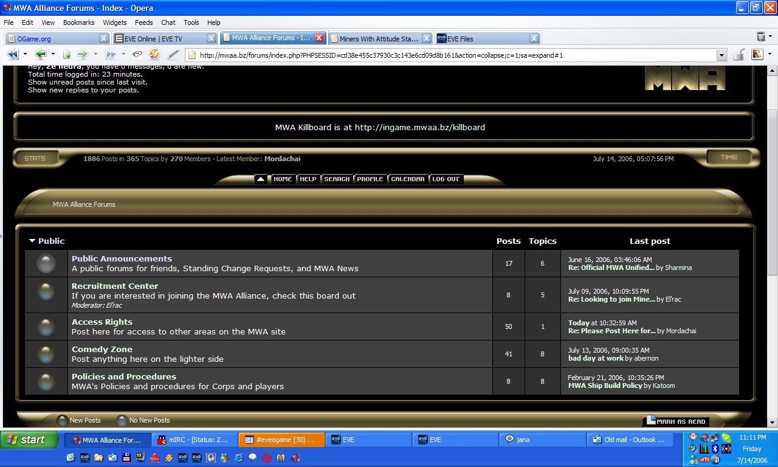Image resolution: width=778 pixels, height=467 pixels.
Task: Click the Access Rights board status icon
Action: [46, 327]
